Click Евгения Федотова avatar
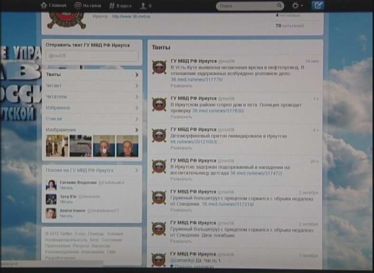 [51, 185]
